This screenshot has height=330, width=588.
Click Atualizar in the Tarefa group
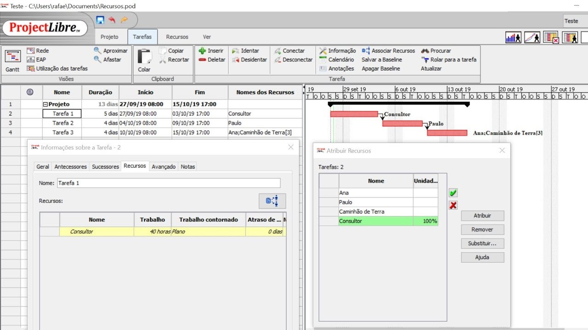(431, 69)
